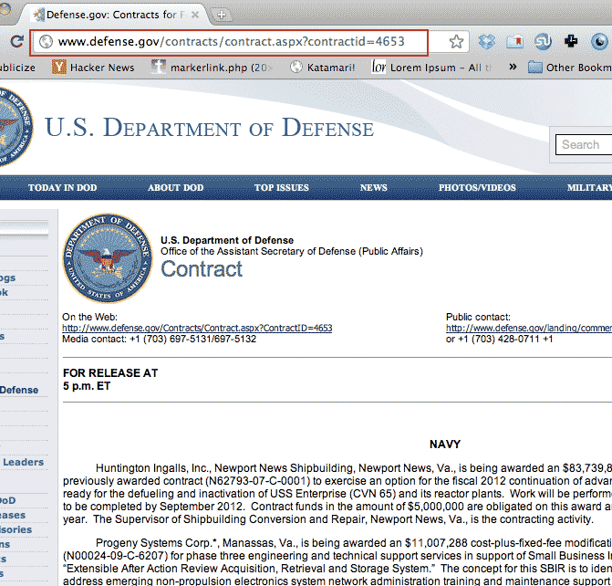The width and height of the screenshot is (612, 586).
Task: Reload the page with the refresh icon
Action: pos(16,41)
